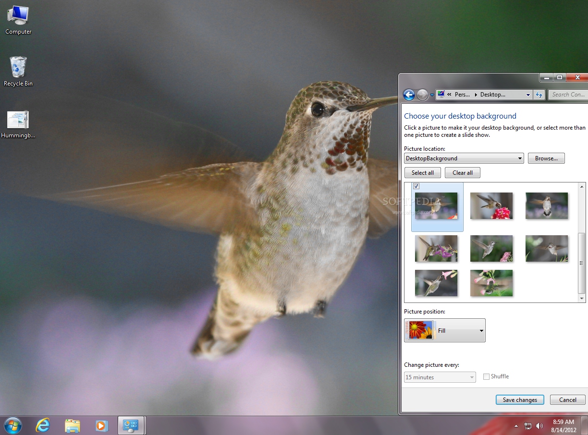This screenshot has width=588, height=435.
Task: Open the Picture location DesktopBackground dropdown
Action: coord(464,158)
